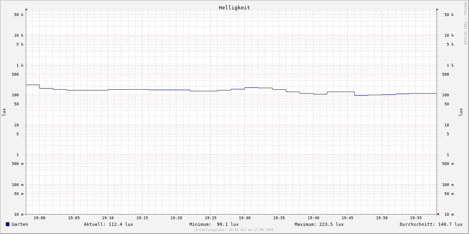Click the red arrowhead at the time axis end

[439, 214]
